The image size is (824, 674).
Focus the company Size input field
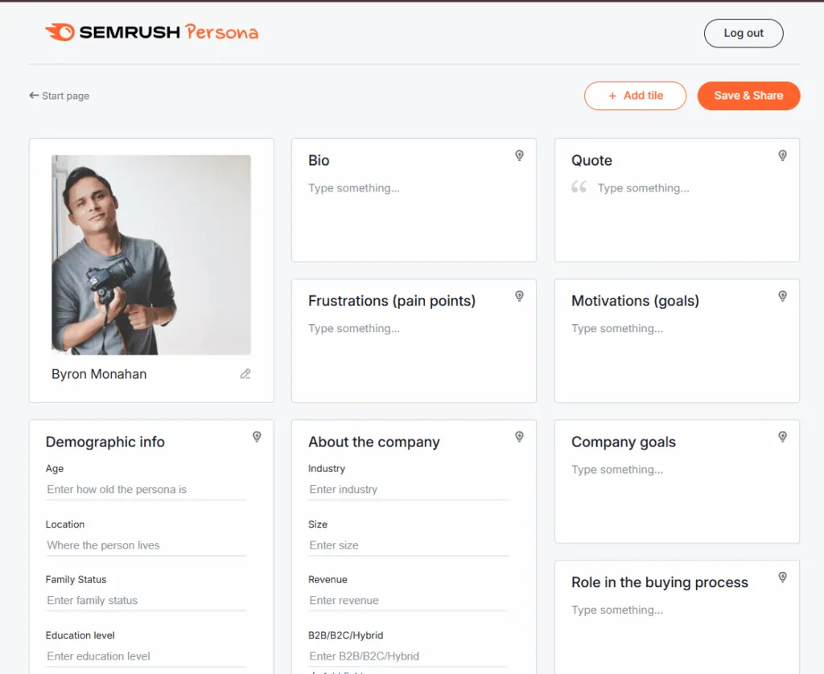tap(408, 545)
